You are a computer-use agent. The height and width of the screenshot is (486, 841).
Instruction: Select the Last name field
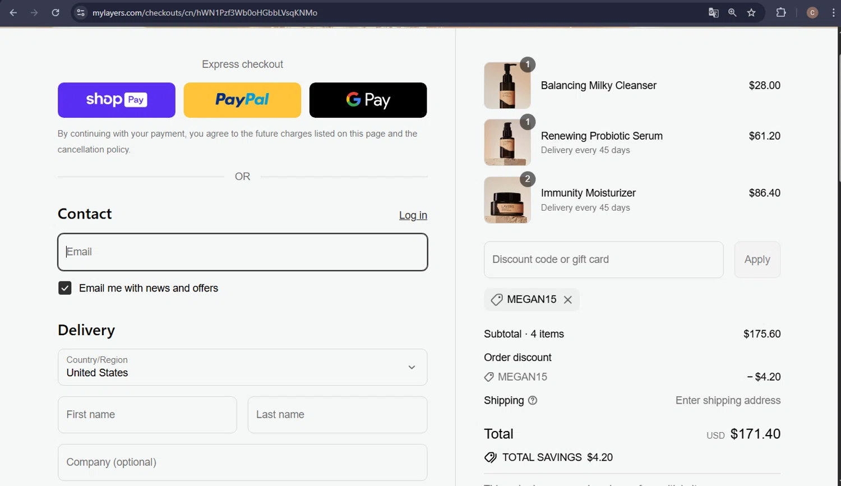338,415
